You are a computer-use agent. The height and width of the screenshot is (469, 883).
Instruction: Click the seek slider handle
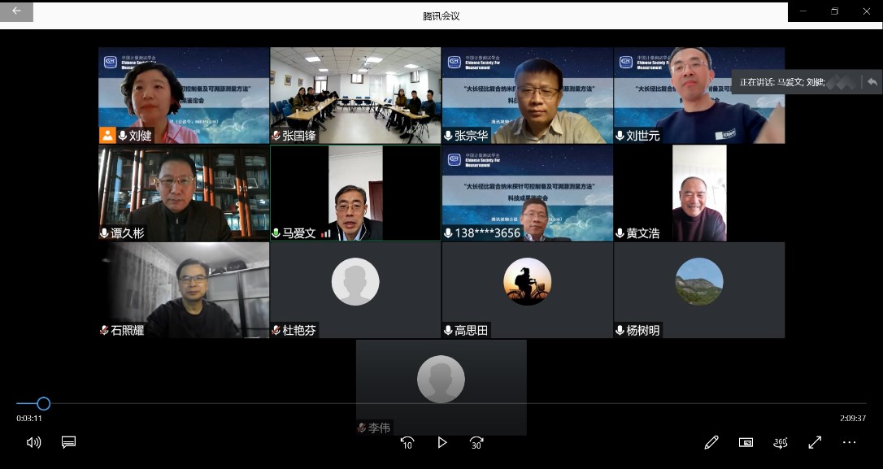point(44,403)
